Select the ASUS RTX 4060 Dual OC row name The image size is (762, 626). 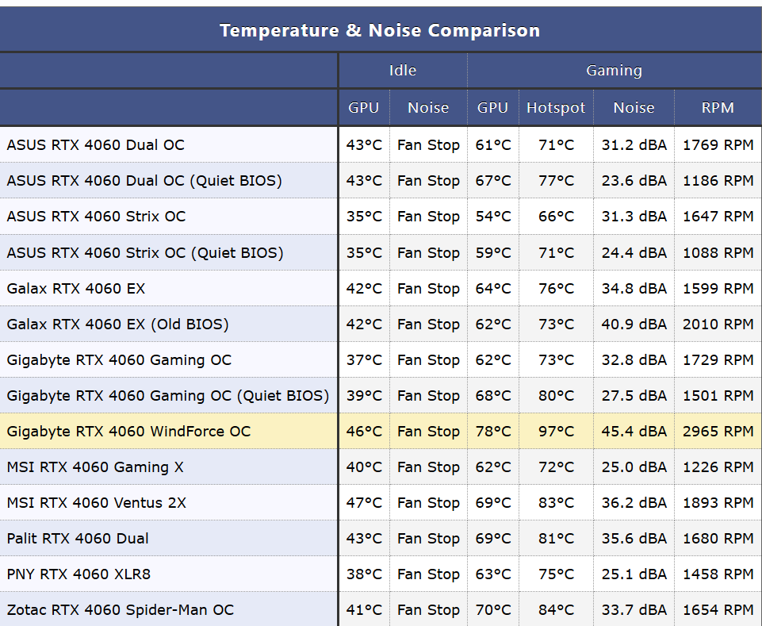[95, 145]
